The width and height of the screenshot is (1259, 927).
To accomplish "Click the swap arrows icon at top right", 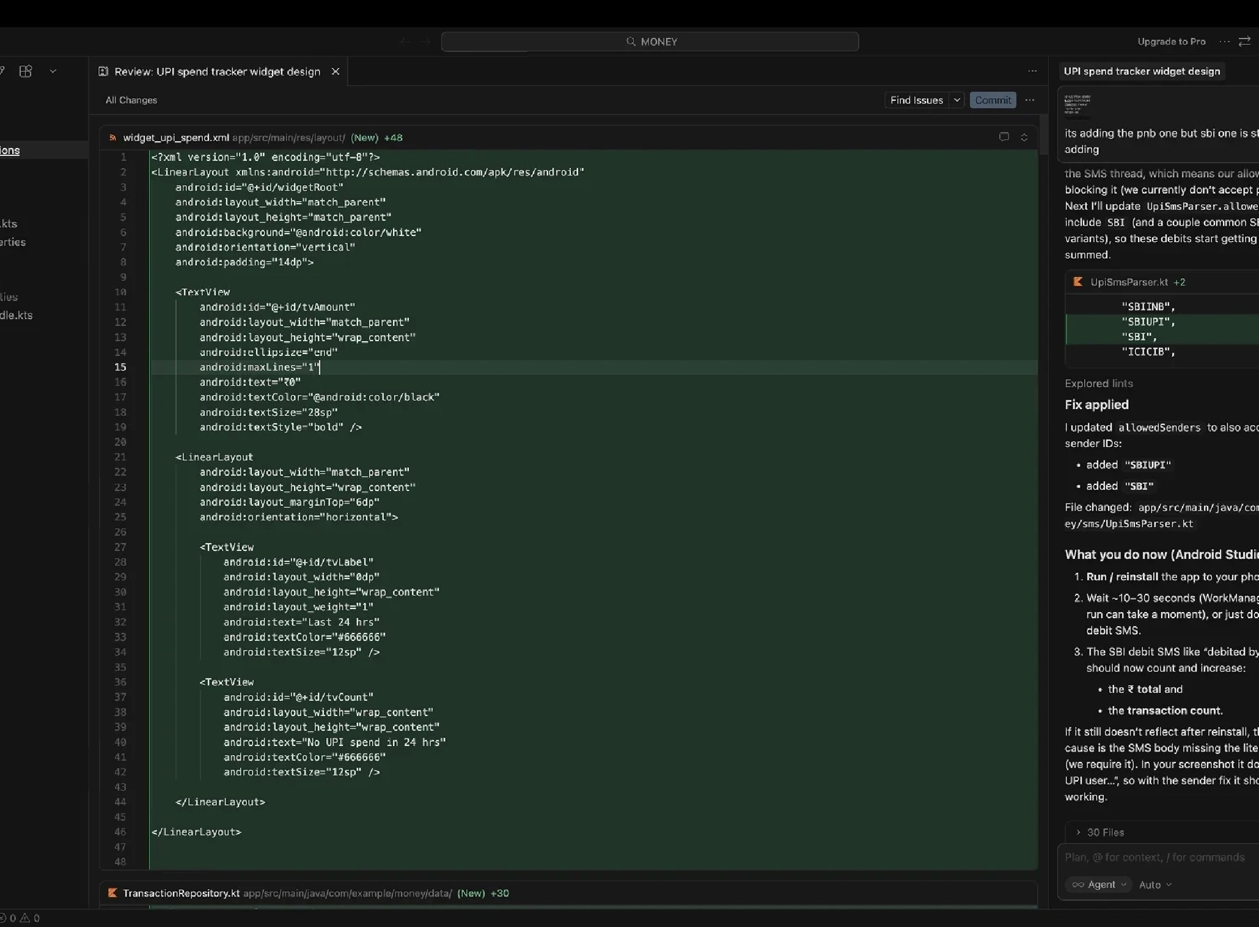I will click(x=1244, y=42).
